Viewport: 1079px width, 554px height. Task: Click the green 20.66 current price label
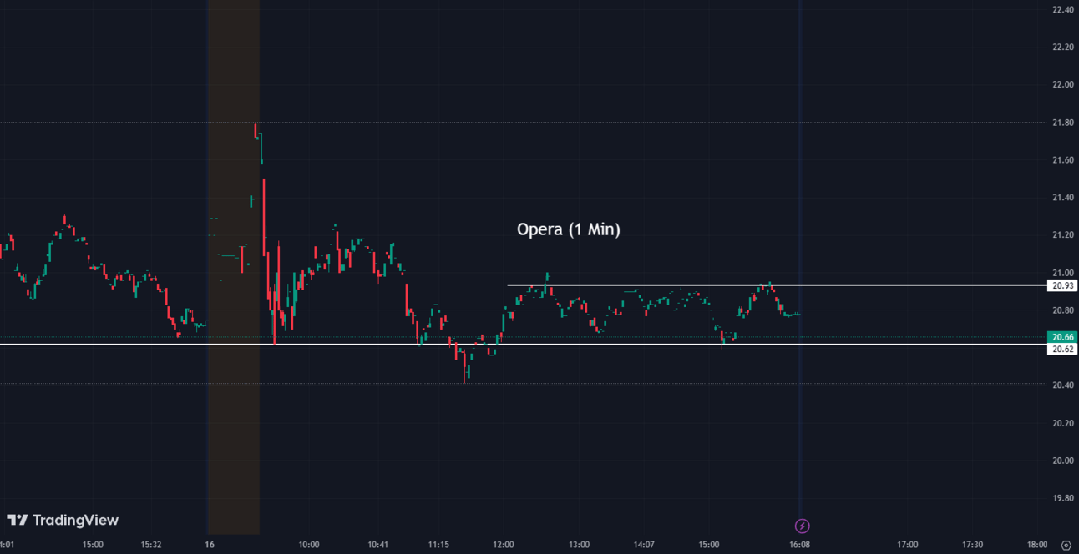click(x=1063, y=337)
